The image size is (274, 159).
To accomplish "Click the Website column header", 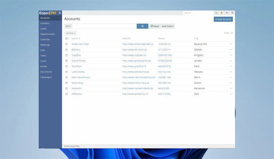I will (x=126, y=38).
